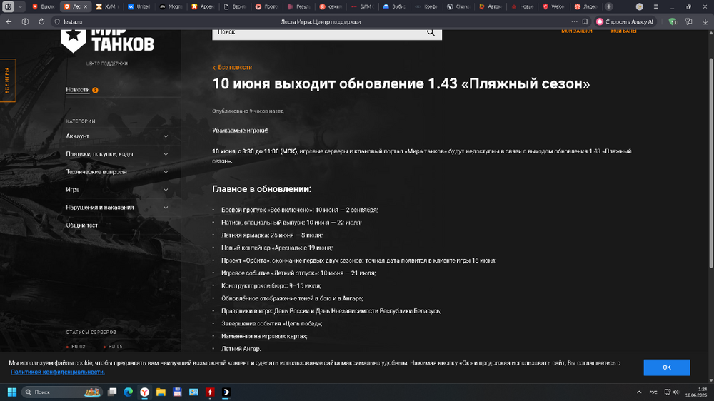Open the three-dot page options menu
714x401 pixels.
pyautogui.click(x=574, y=22)
